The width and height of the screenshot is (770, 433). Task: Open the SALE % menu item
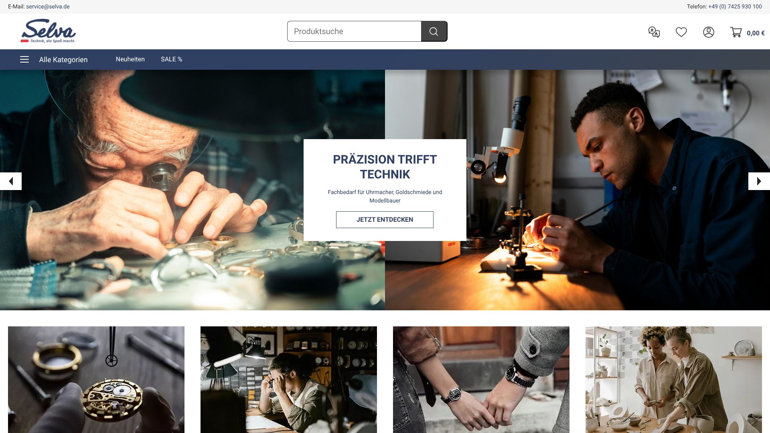(172, 59)
